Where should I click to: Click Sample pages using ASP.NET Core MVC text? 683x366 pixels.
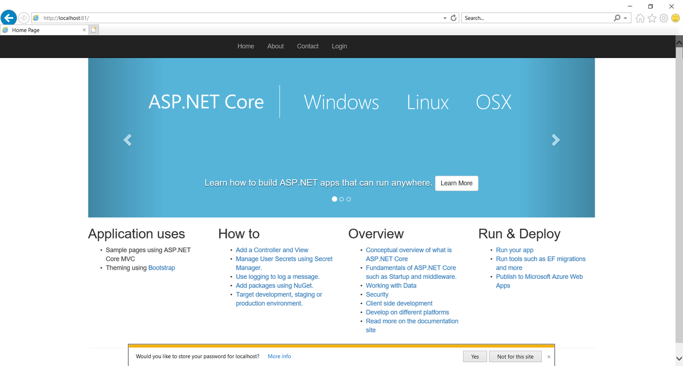[148, 254]
